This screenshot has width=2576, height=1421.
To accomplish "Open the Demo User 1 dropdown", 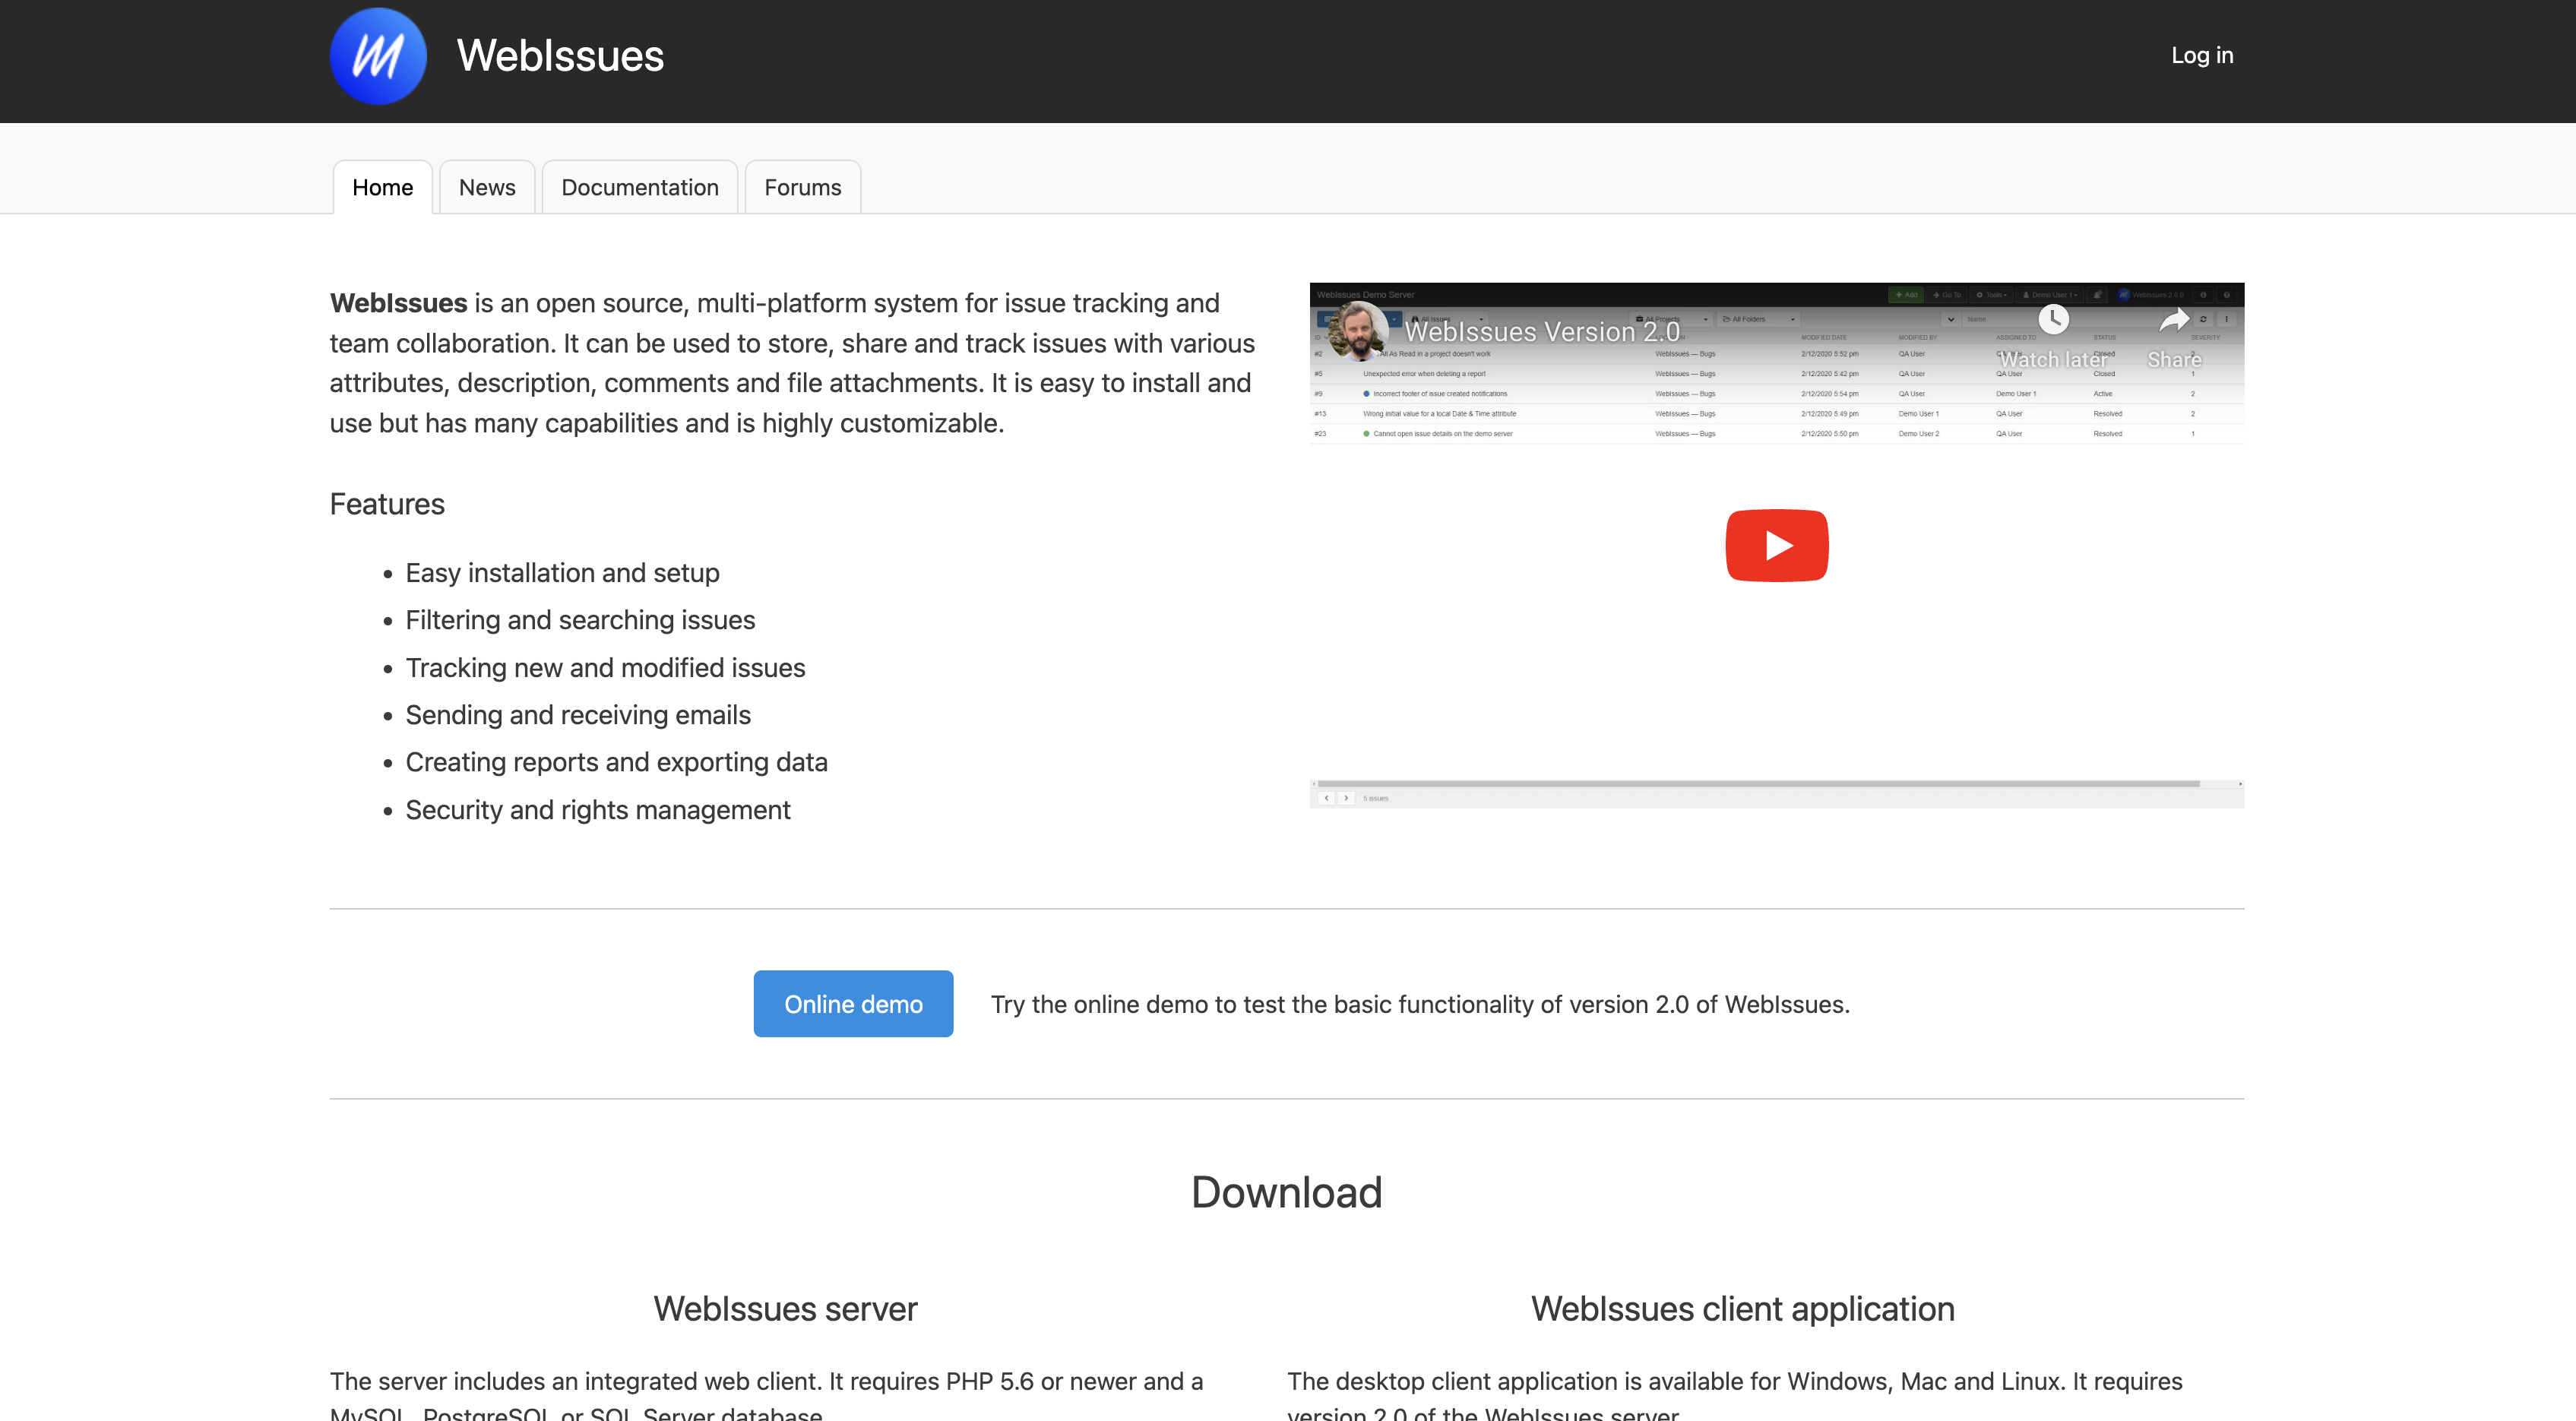I will (2051, 295).
